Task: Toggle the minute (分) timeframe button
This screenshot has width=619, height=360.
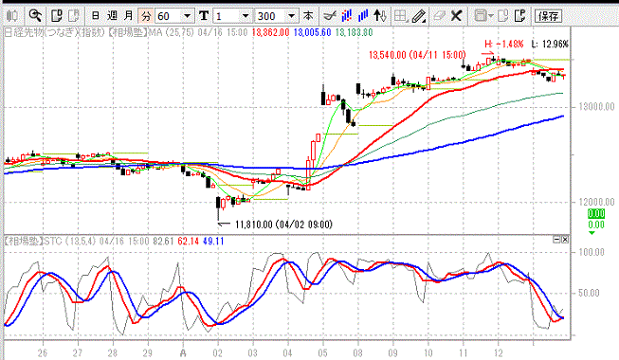Action: [x=146, y=16]
